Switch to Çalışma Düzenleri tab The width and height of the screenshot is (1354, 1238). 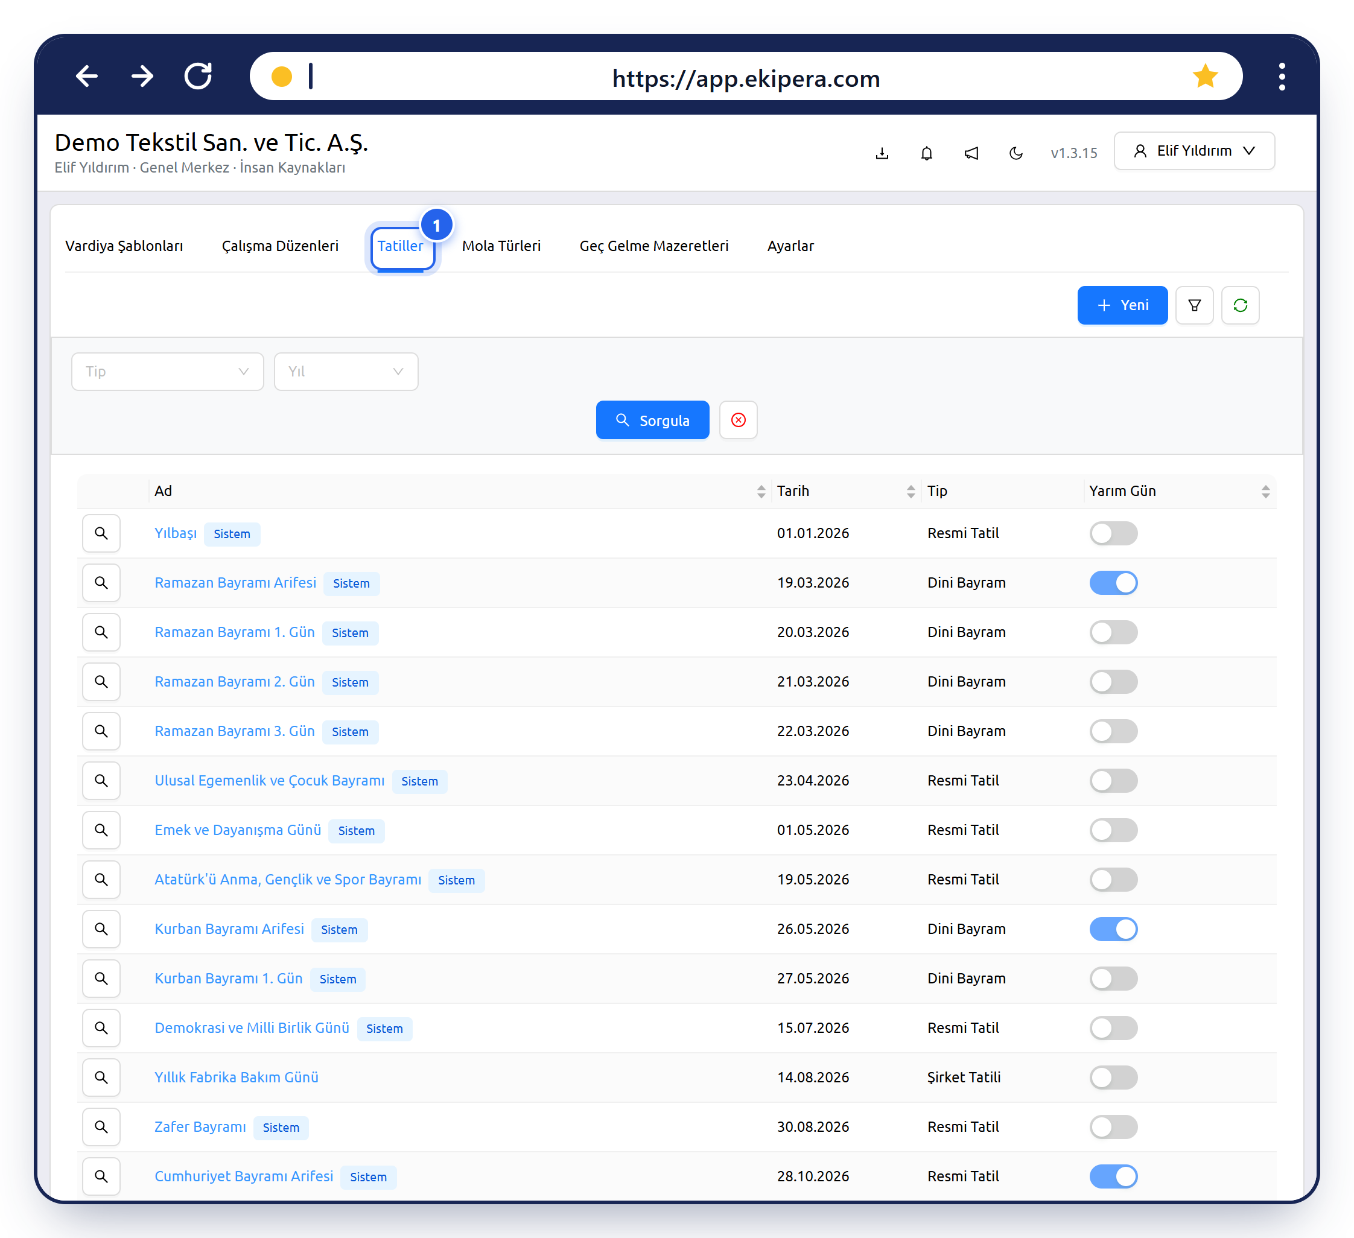click(x=280, y=246)
